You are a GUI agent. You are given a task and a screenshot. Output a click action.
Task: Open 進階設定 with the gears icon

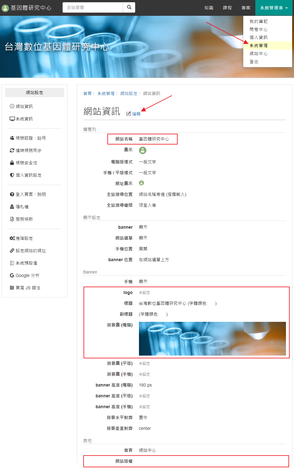pyautogui.click(x=21, y=238)
